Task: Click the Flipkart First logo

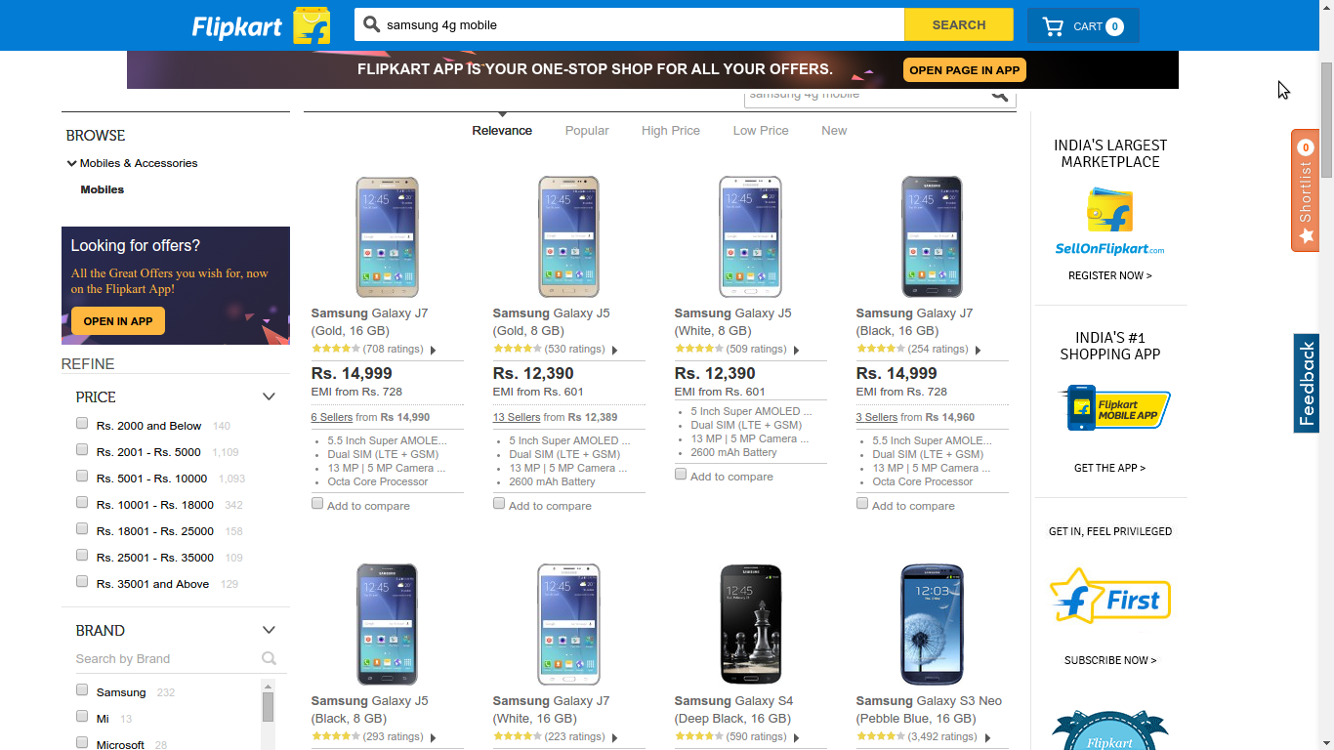Action: pyautogui.click(x=1109, y=596)
